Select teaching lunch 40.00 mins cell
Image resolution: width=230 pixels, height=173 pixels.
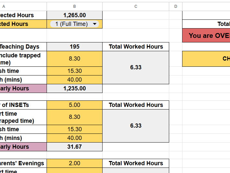click(x=74, y=80)
